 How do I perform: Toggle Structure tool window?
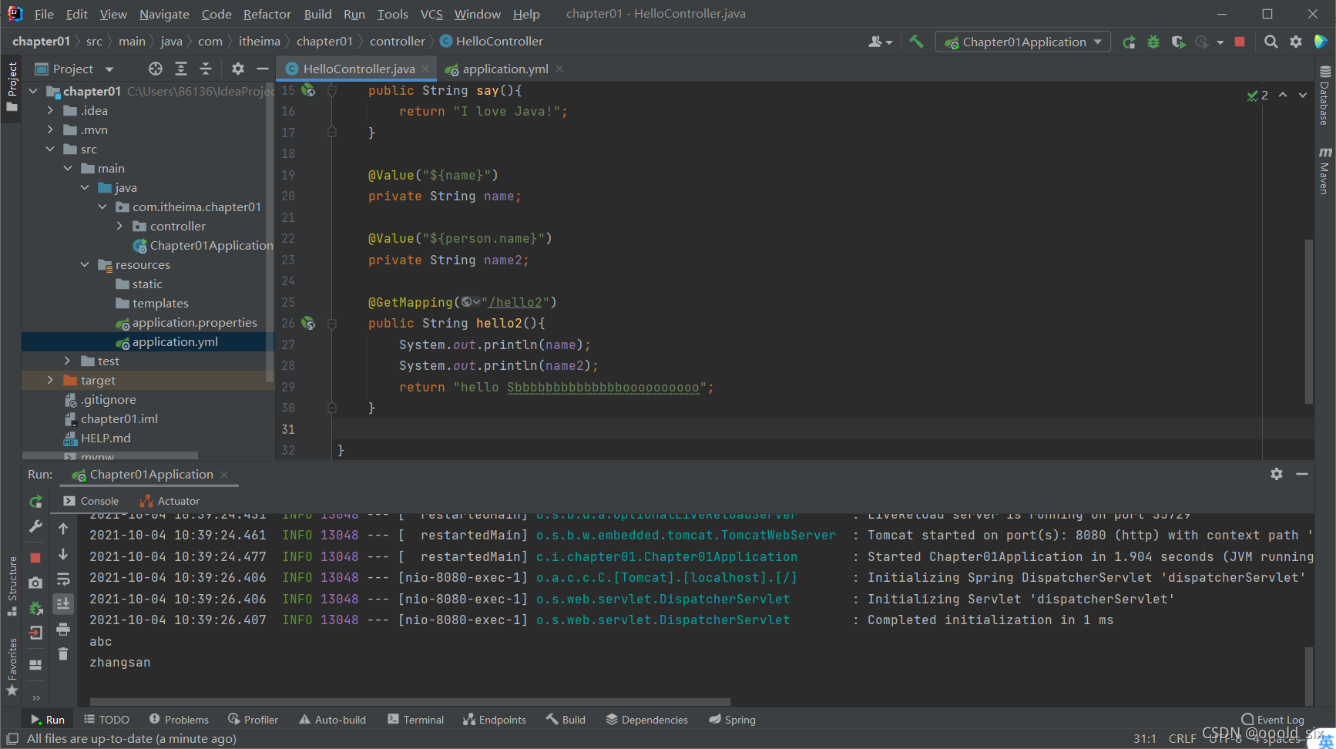[x=12, y=586]
